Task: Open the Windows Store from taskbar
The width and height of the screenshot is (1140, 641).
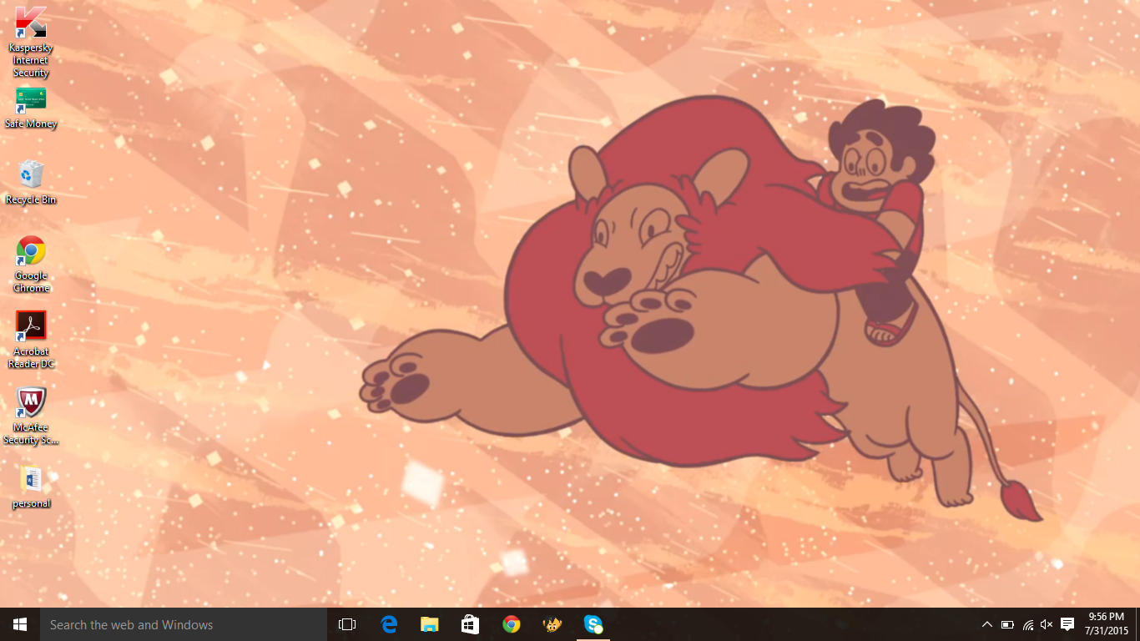Action: pyautogui.click(x=471, y=624)
